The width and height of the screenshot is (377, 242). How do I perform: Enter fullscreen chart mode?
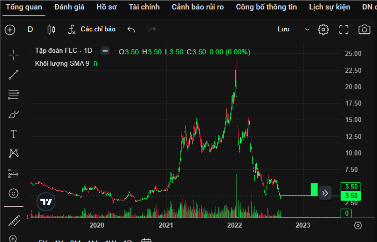coord(344,29)
